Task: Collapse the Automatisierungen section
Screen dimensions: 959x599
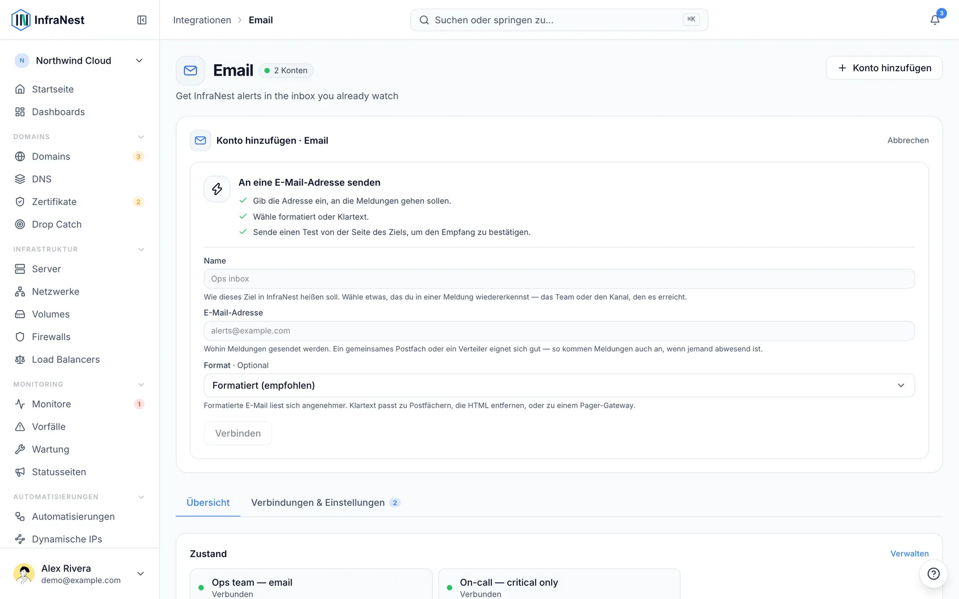Action: [x=141, y=497]
